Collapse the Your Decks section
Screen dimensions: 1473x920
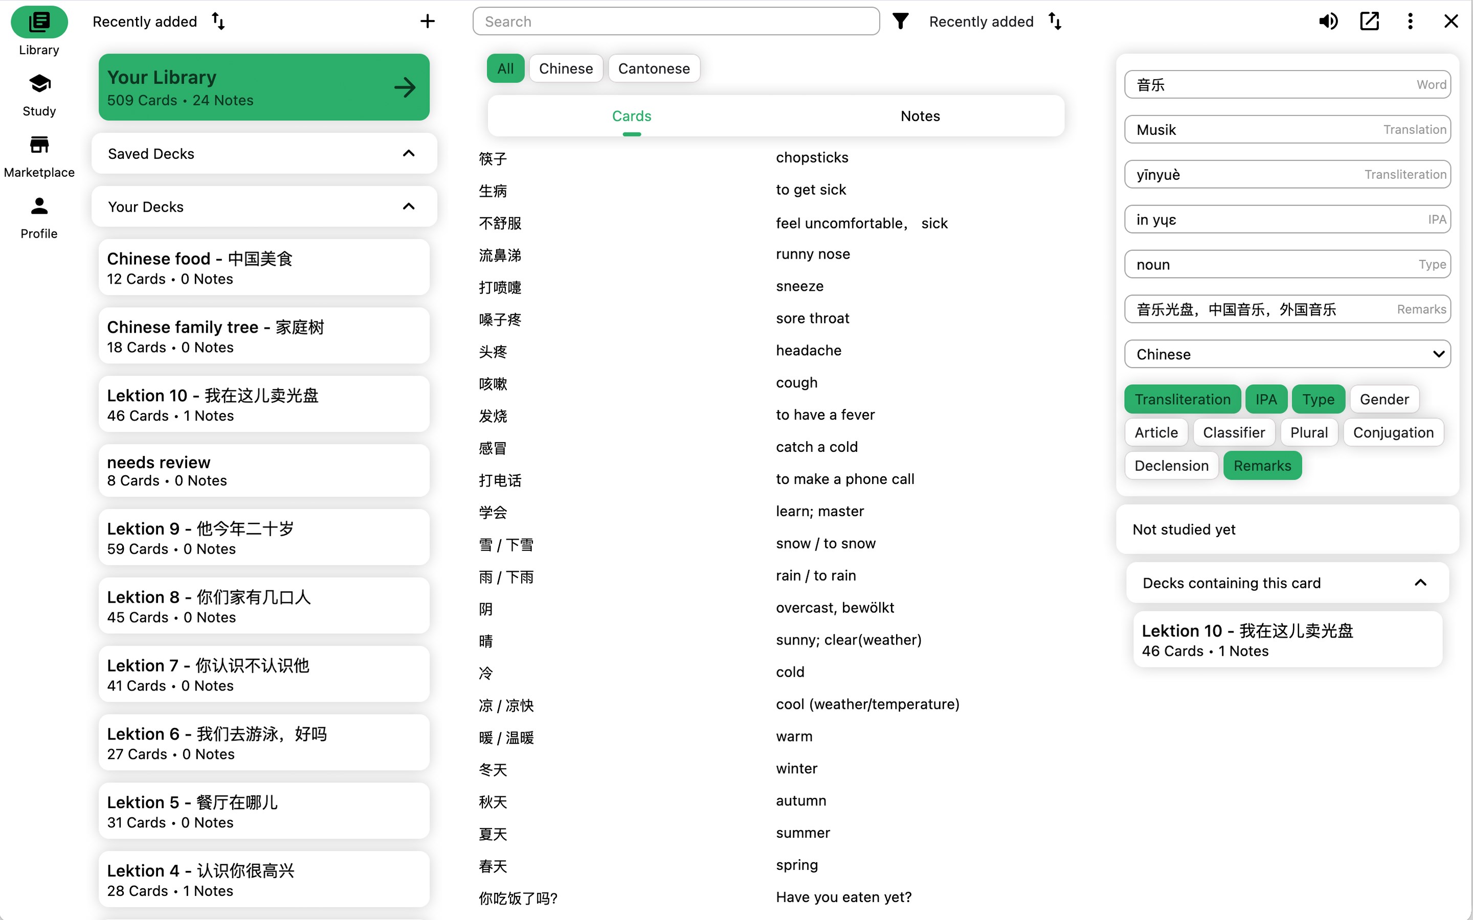(264, 206)
